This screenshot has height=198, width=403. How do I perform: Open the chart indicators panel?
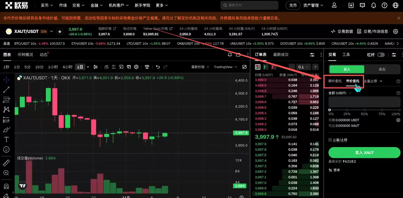click(107, 67)
